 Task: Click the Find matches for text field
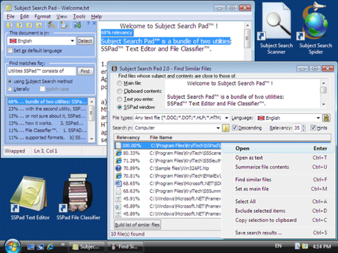pyautogui.click(x=41, y=71)
